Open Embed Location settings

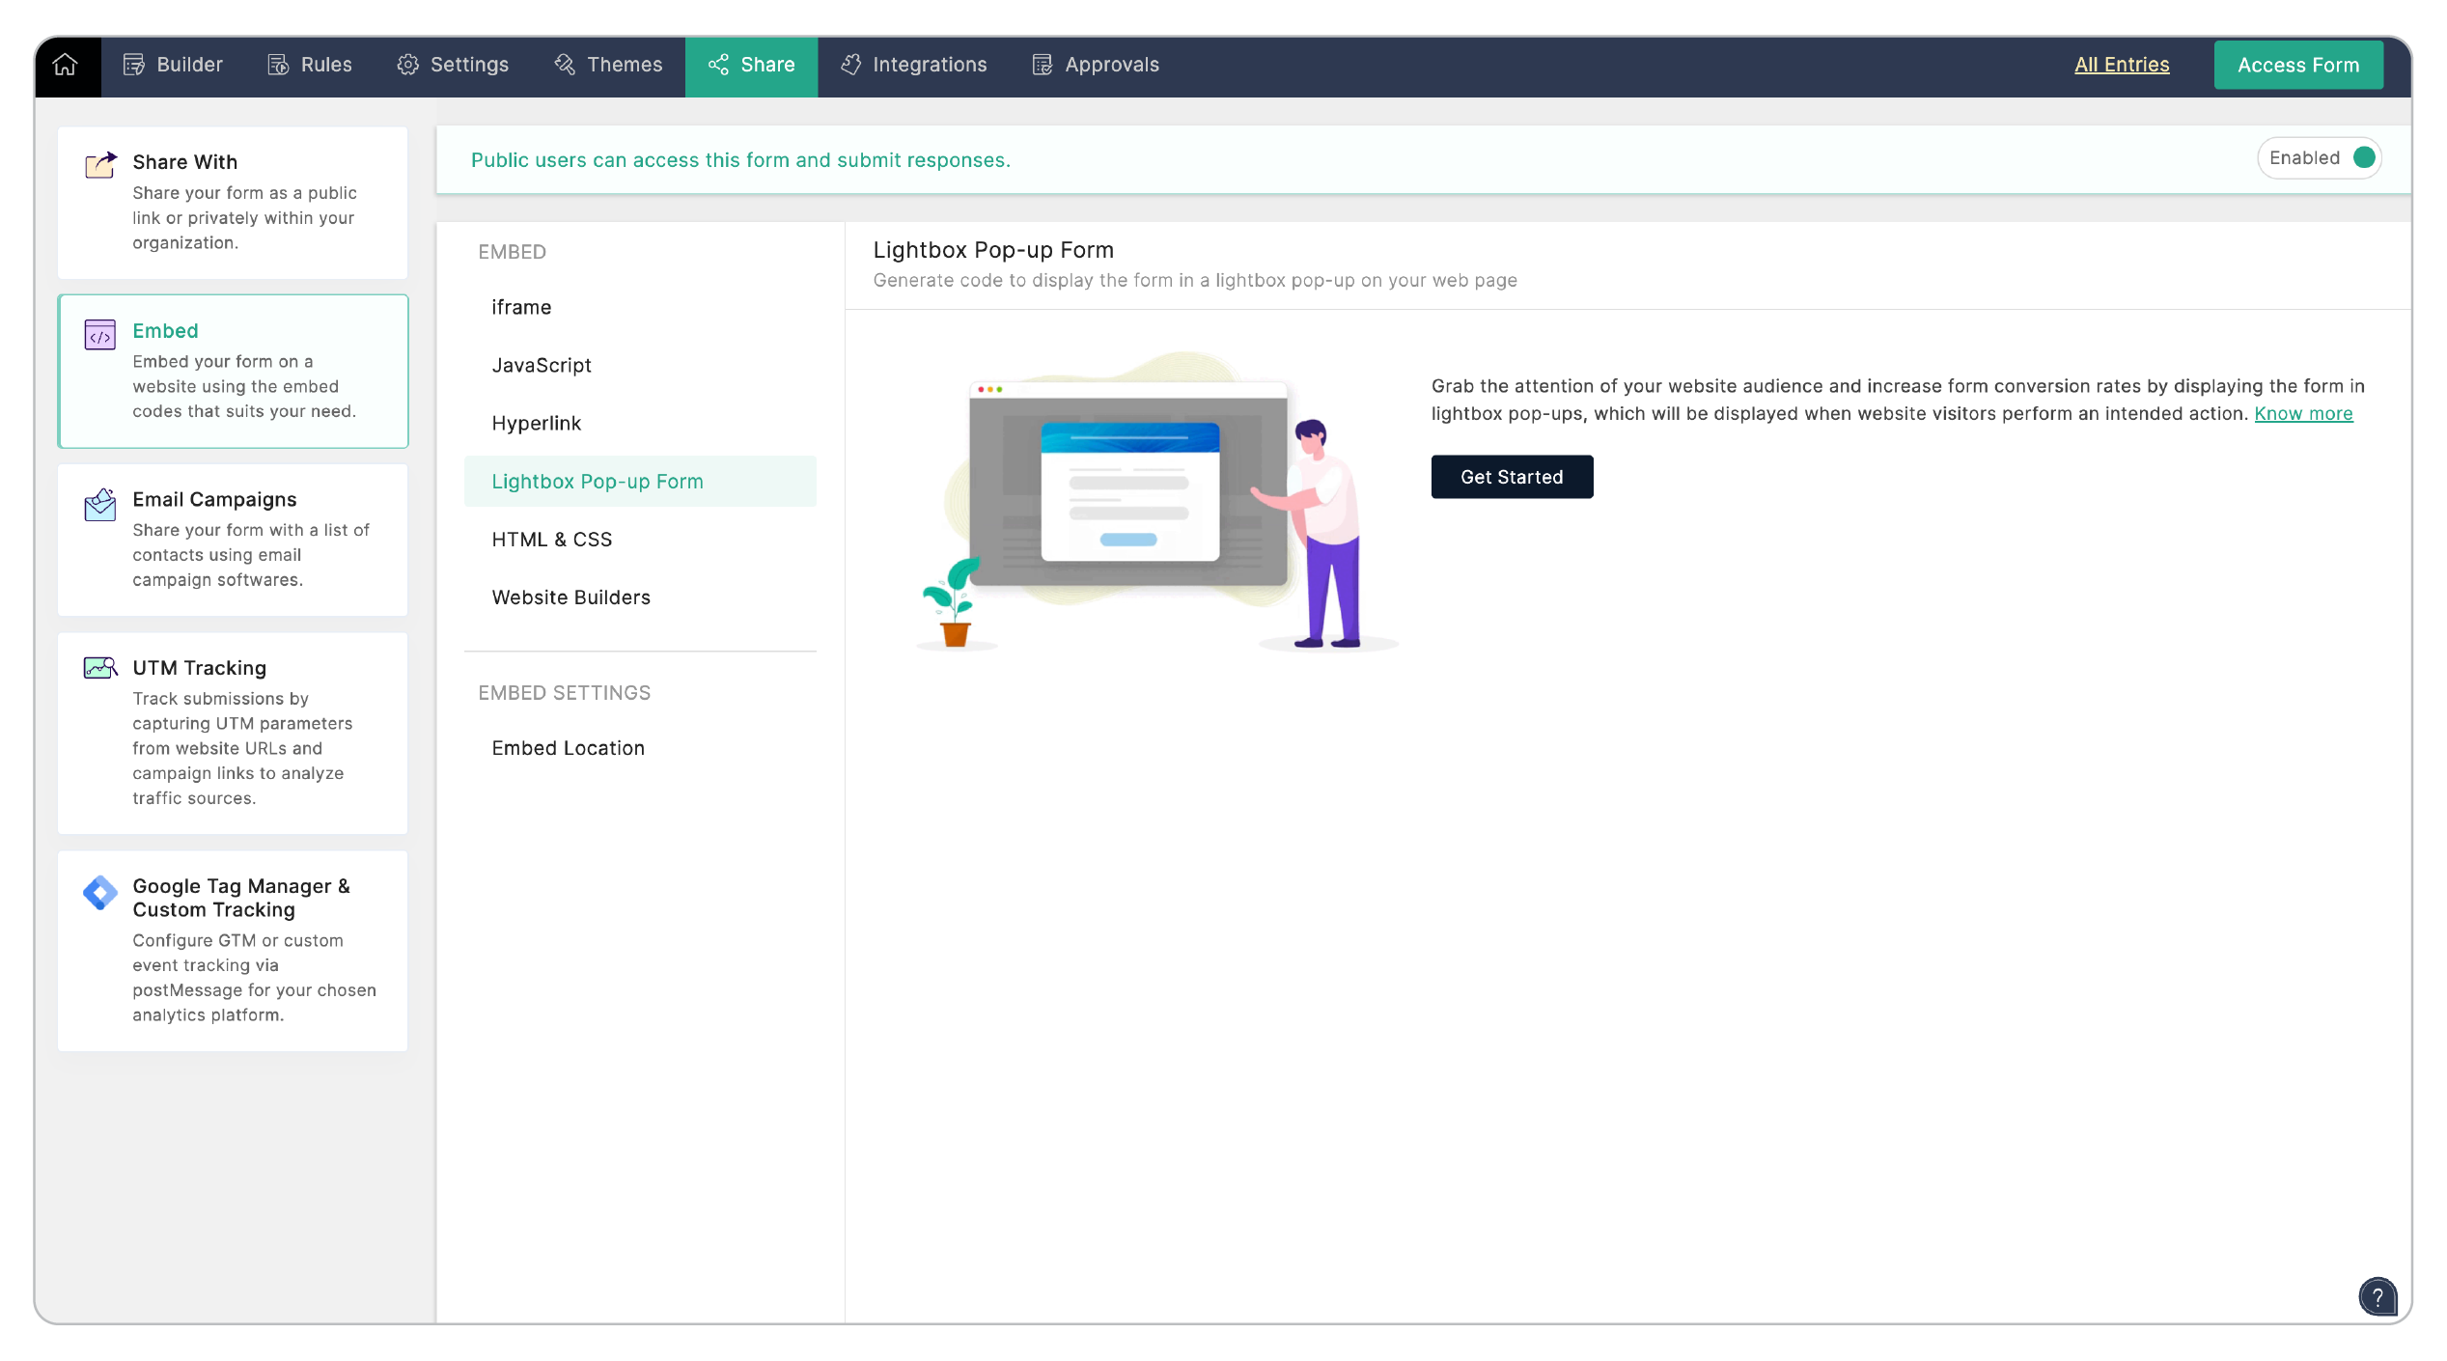[x=568, y=748]
